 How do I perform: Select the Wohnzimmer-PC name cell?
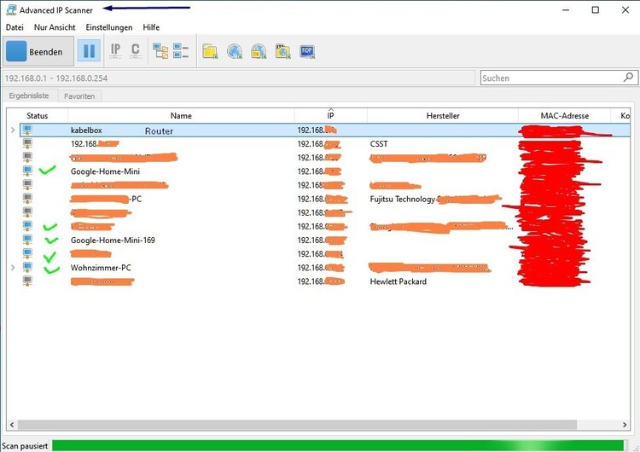pos(101,268)
